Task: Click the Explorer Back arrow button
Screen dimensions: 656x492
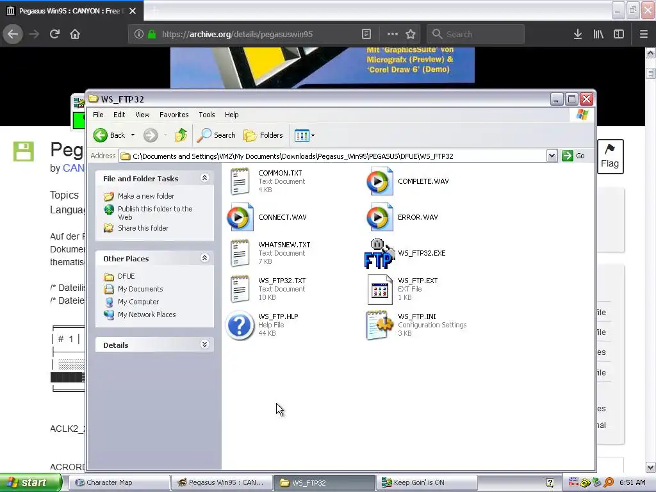Action: click(109, 135)
